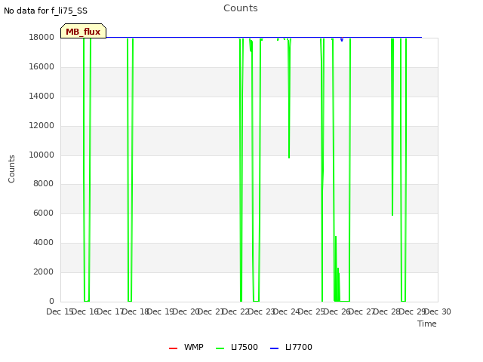Click the 6000 y-axis tick label
Image resolution: width=483 pixels, height=362 pixels.
coord(43,213)
